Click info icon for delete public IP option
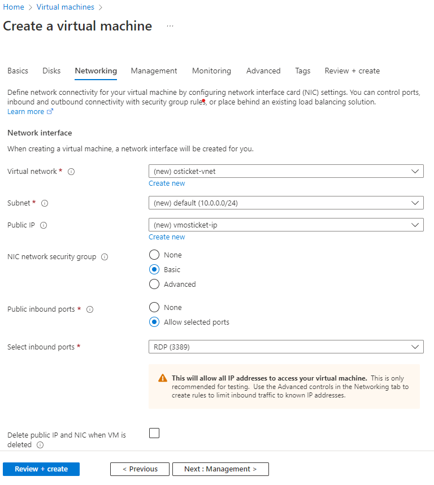Image resolution: width=434 pixels, height=485 pixels. [40, 445]
